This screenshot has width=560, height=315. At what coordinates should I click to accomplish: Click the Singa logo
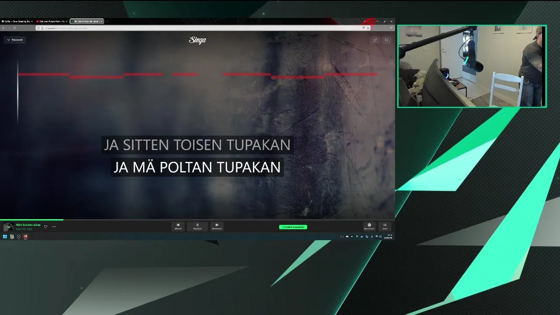pos(197,40)
